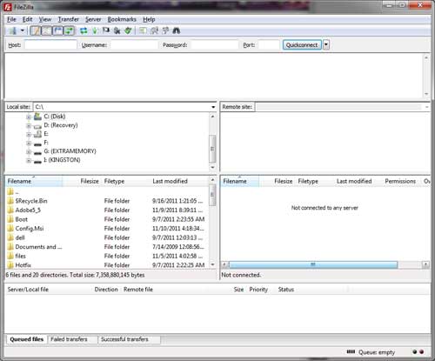Select the G: (EXTRAMEMORY) drive icon
The height and width of the screenshot is (361, 435).
pos(37,152)
